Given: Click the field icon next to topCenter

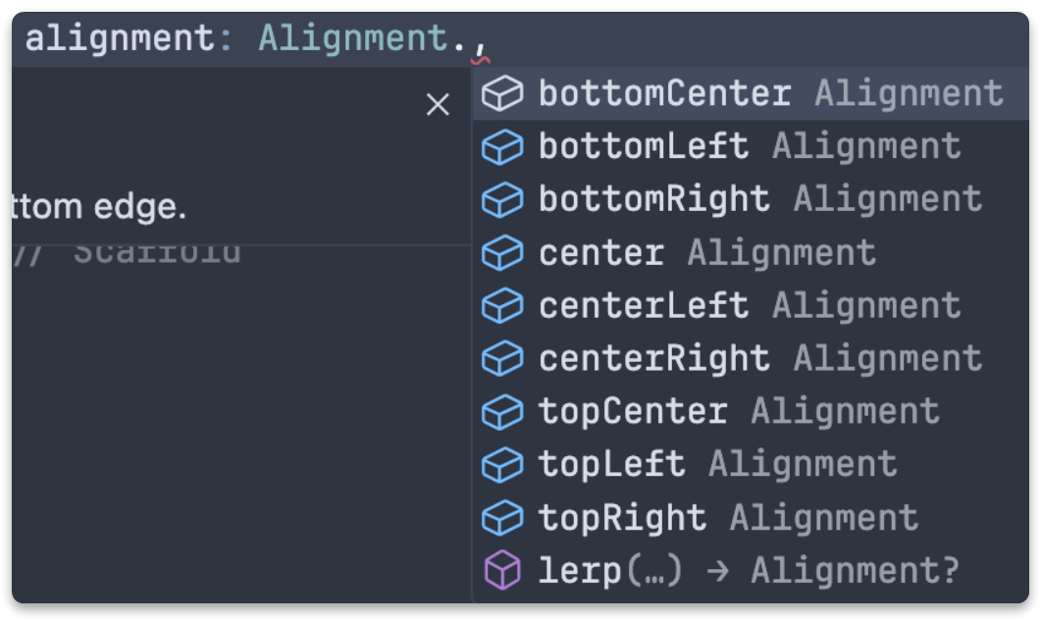Looking at the screenshot, I should click(x=503, y=412).
